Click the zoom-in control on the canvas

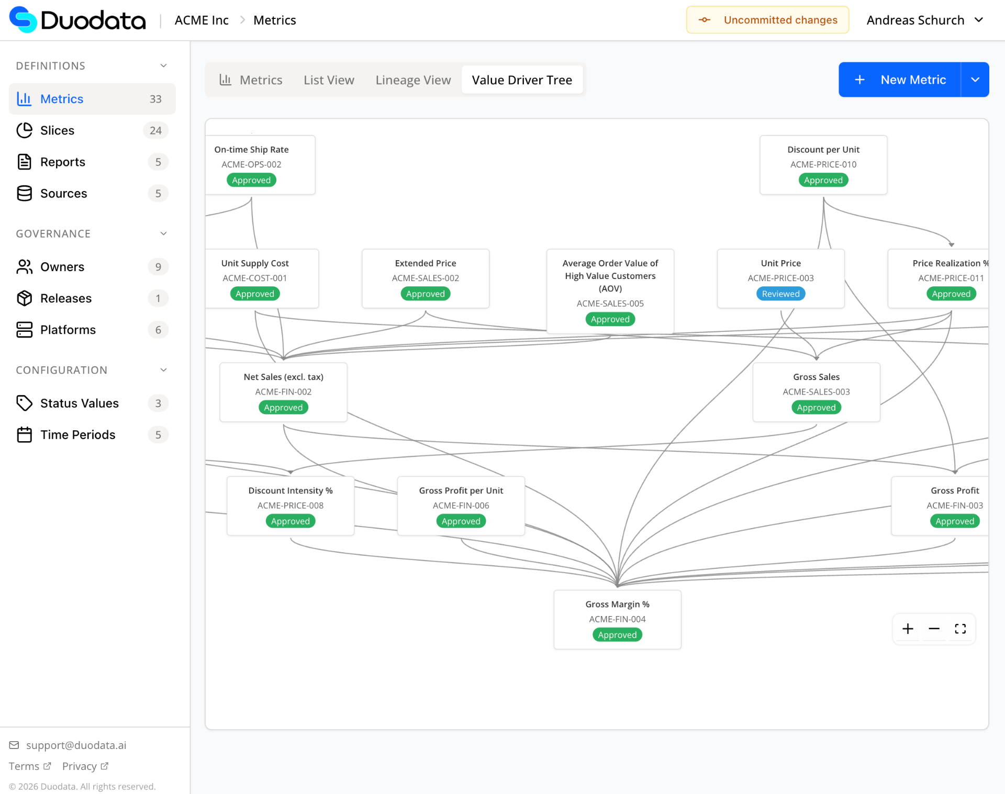pyautogui.click(x=908, y=629)
